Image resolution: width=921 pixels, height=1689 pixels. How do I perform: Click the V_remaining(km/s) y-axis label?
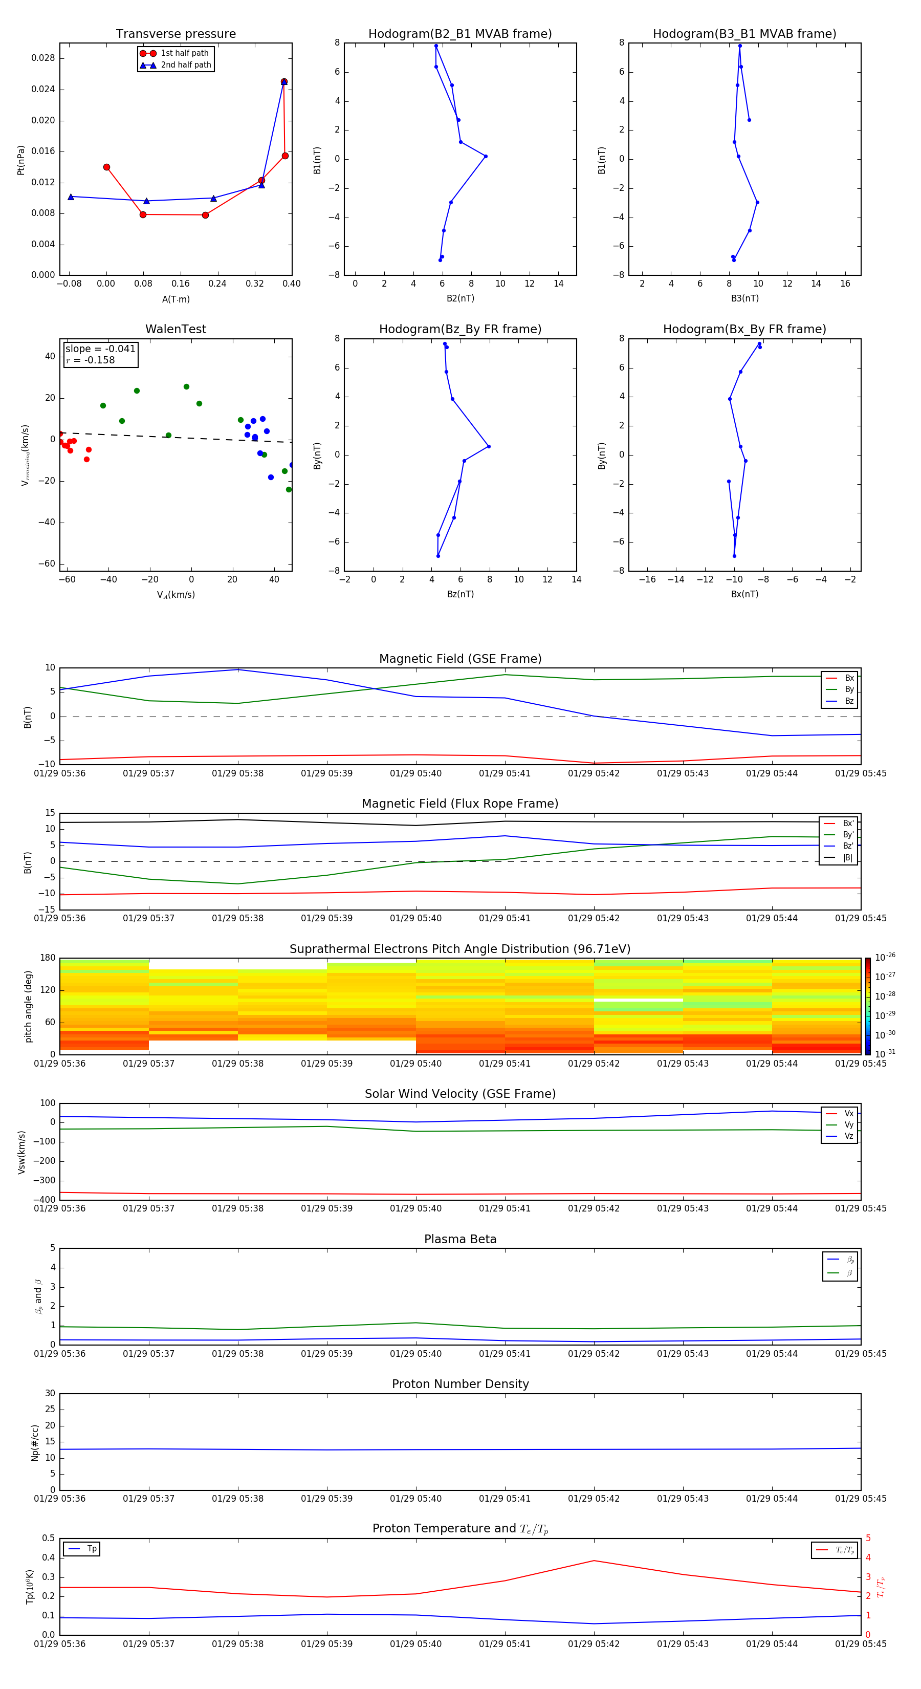[x=26, y=455]
